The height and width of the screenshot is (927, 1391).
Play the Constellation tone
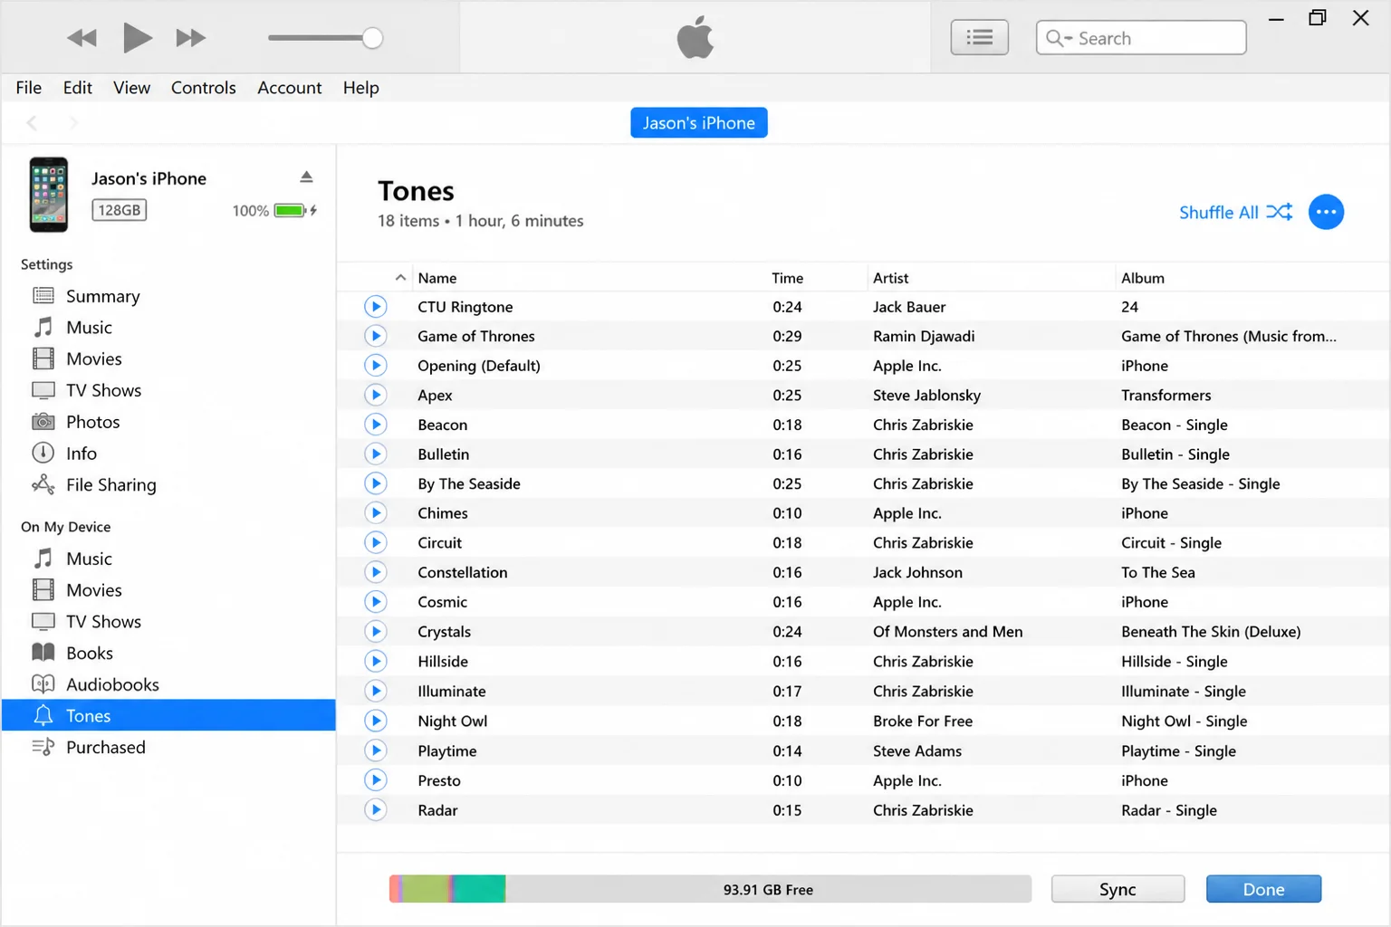(376, 572)
